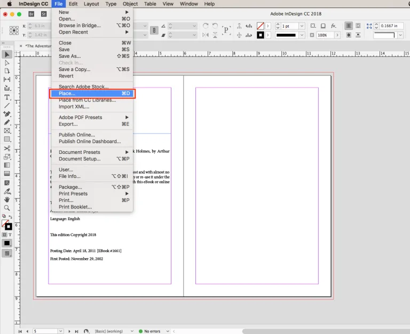Open the Edit menu
Viewport: 410px width, 334px height.
pyautogui.click(x=73, y=4)
